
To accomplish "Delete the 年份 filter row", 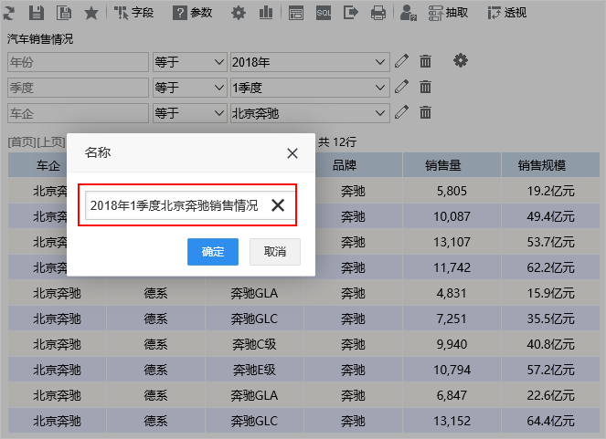I will [x=425, y=61].
